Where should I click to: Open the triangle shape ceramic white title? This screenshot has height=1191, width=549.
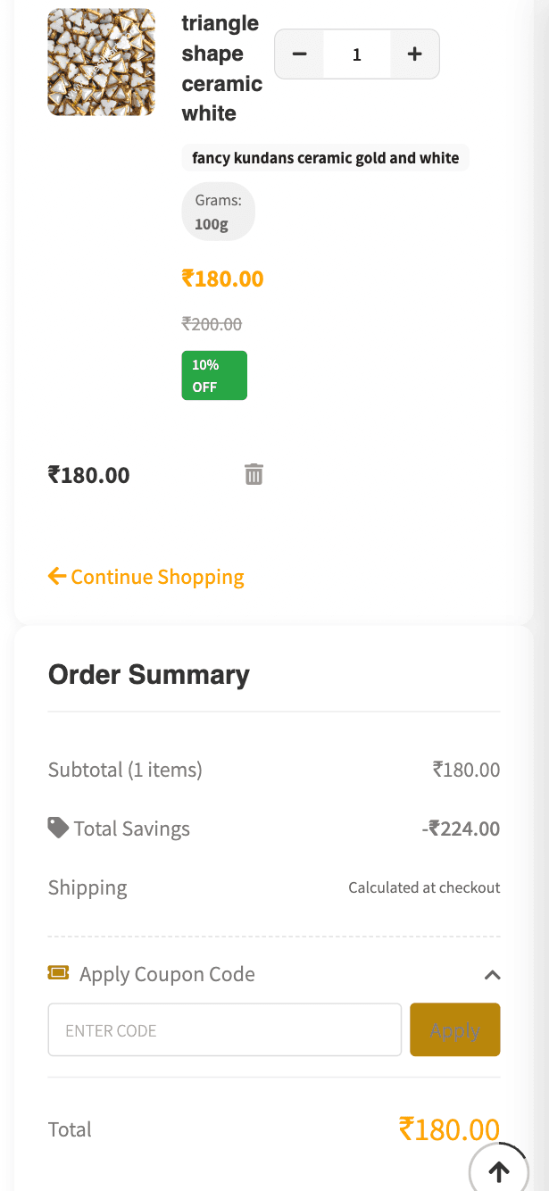tap(221, 69)
